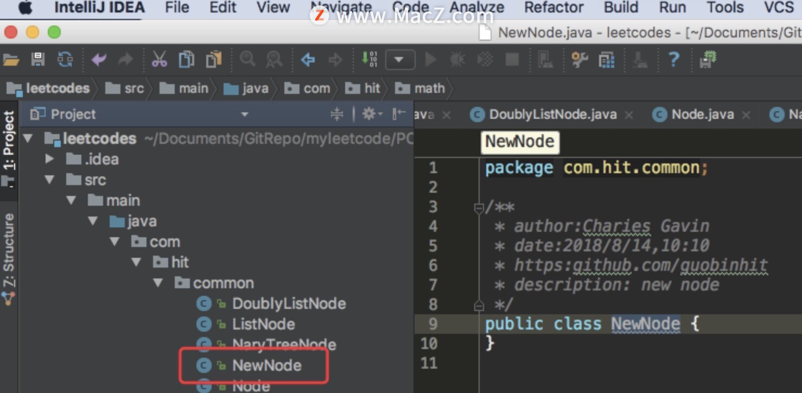Collapse the main folder arrow
This screenshot has width=802, height=393.
[x=71, y=200]
